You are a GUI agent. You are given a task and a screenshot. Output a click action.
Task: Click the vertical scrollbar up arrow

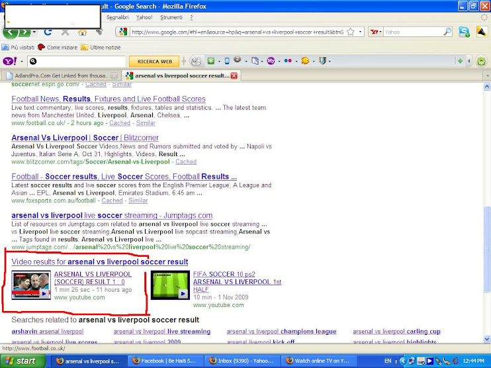[x=487, y=86]
